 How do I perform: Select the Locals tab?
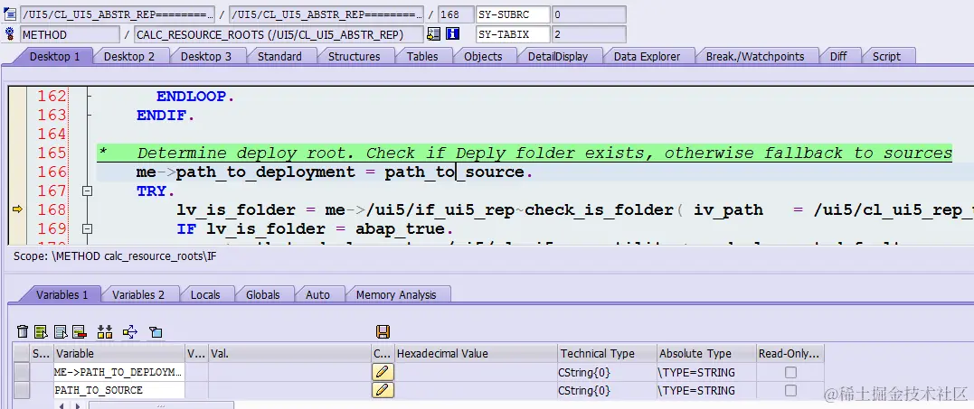coord(205,295)
